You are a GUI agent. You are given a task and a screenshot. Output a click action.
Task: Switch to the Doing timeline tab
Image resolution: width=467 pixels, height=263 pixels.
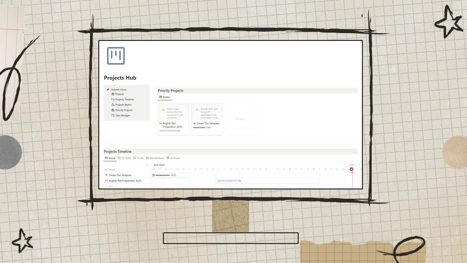[x=110, y=158]
